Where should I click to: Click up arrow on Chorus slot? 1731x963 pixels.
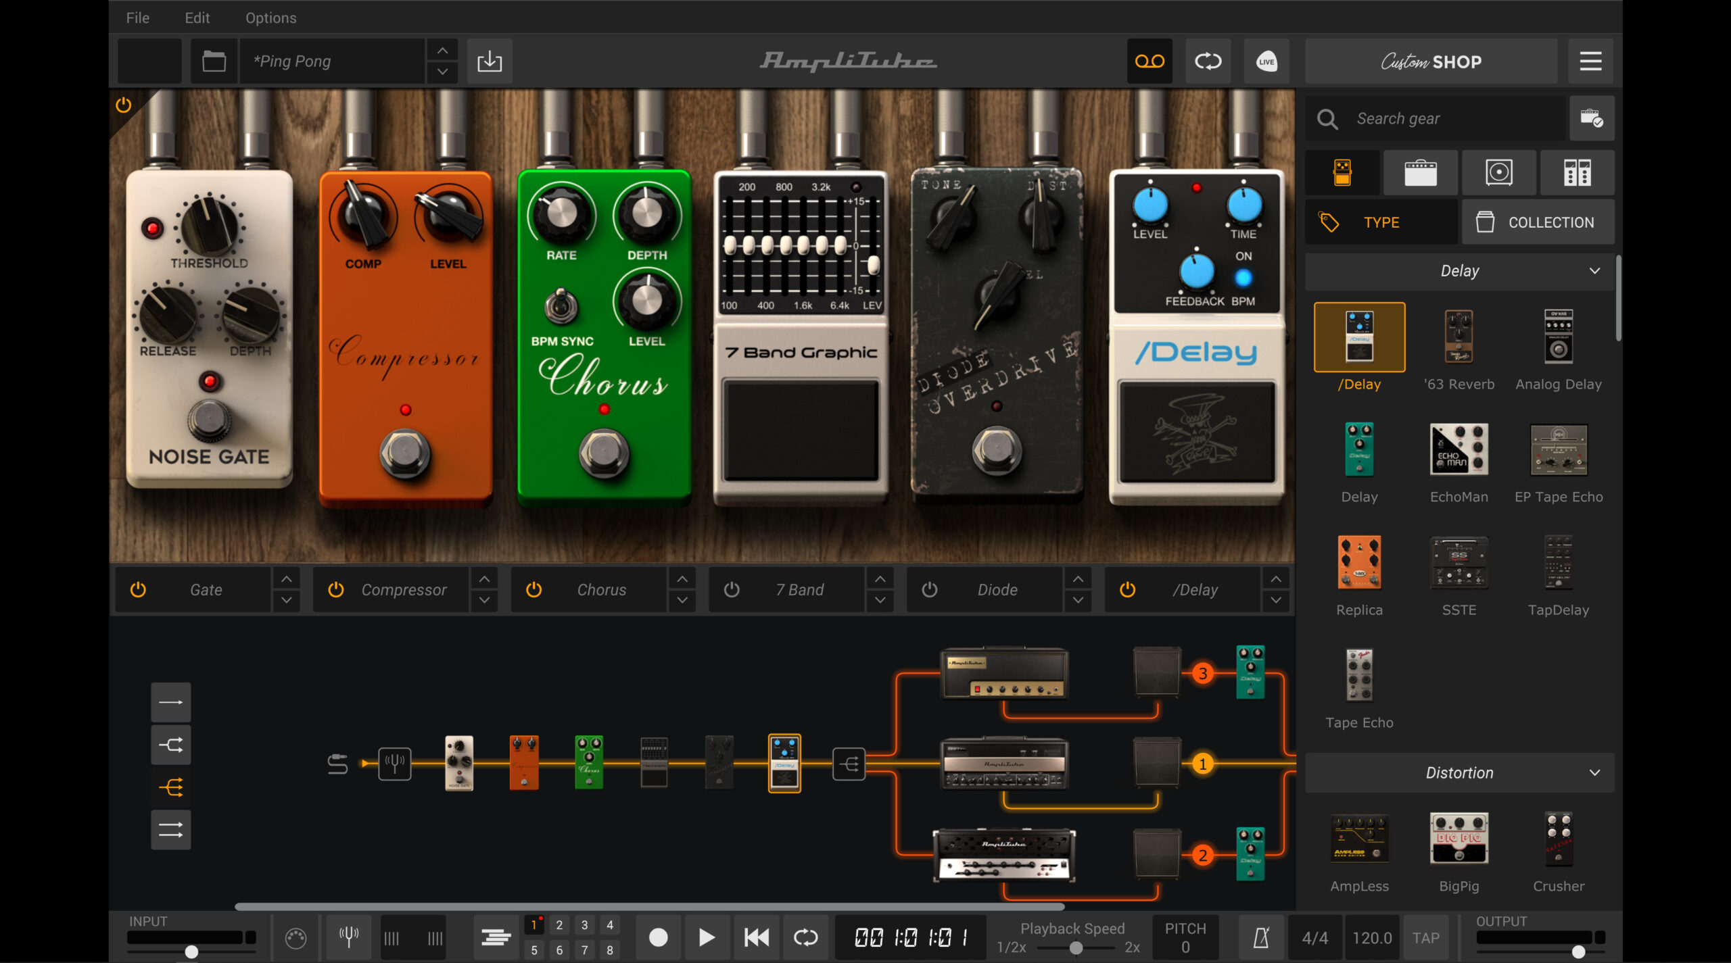point(682,579)
